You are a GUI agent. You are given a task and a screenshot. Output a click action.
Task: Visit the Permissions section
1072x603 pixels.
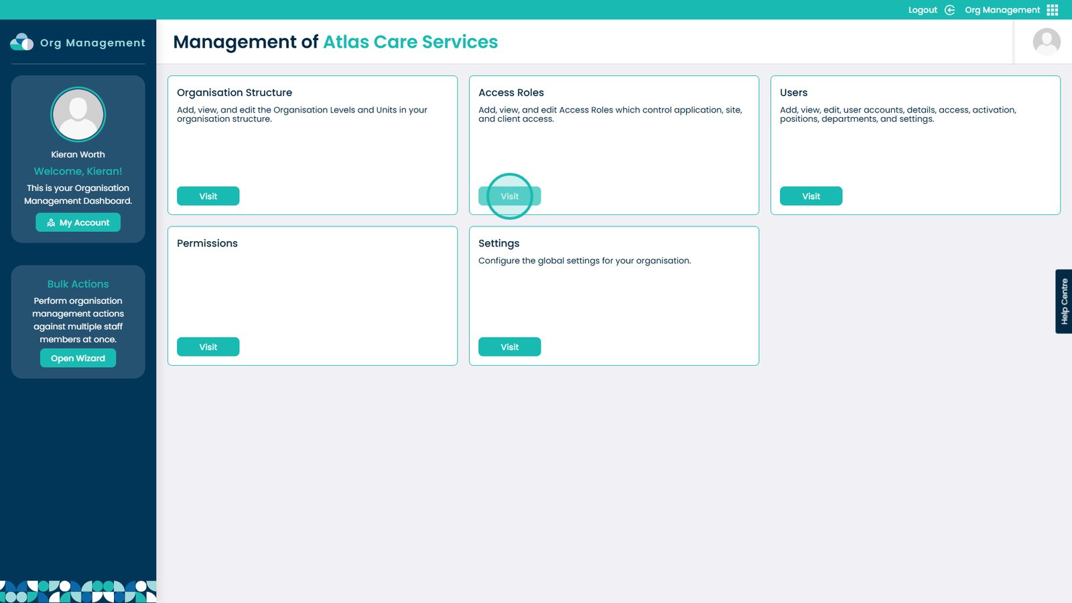pos(208,347)
